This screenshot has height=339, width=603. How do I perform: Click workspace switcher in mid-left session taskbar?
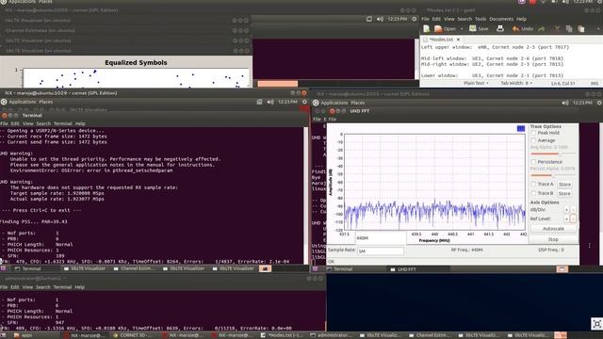pyautogui.click(x=265, y=268)
